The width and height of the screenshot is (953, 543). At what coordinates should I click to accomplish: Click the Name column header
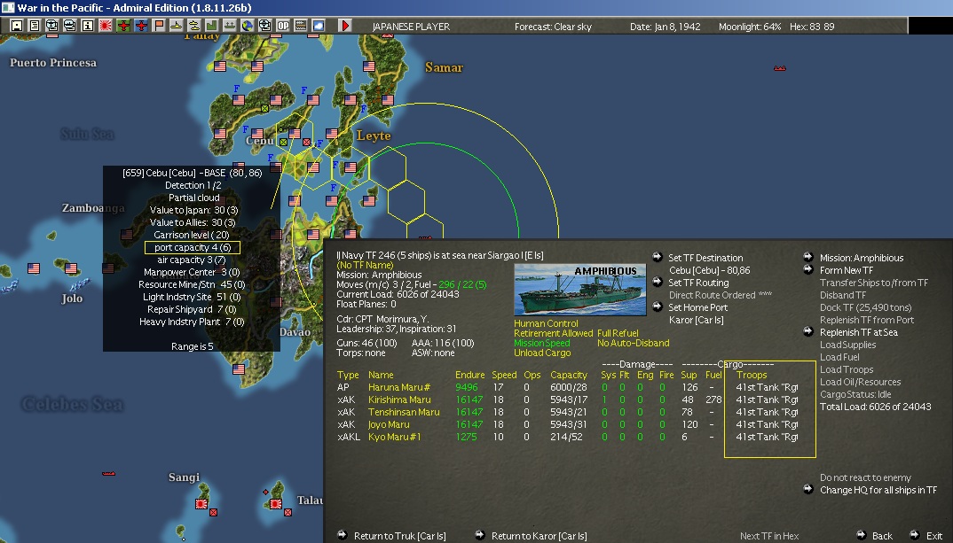coord(381,375)
